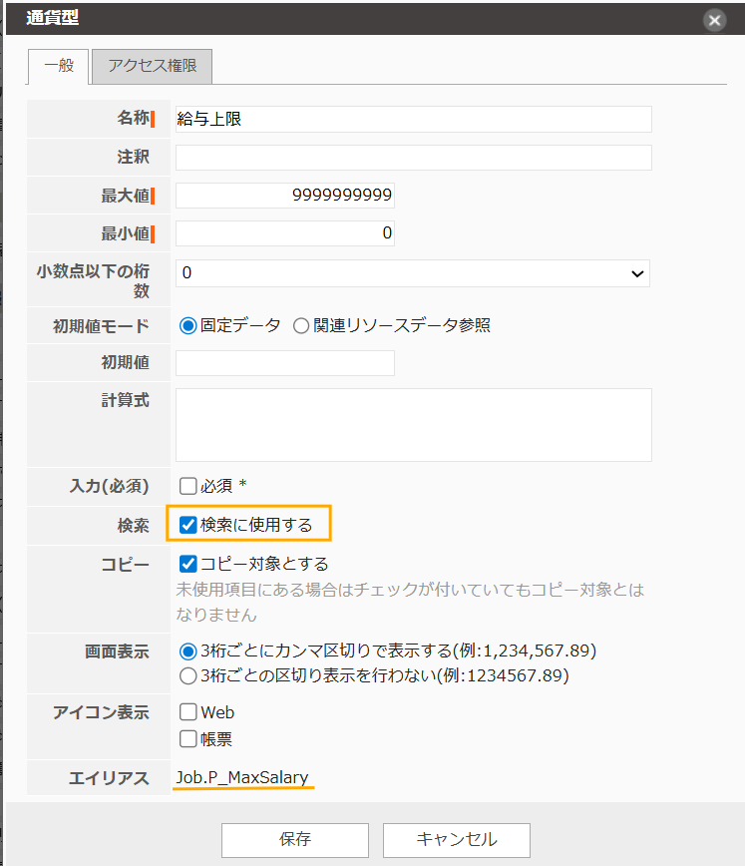Toggle the コピー対象とする checkbox

coord(187,564)
